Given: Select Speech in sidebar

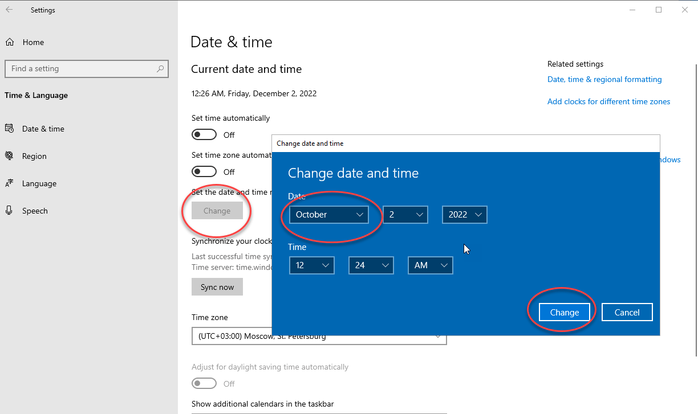Looking at the screenshot, I should tap(35, 211).
